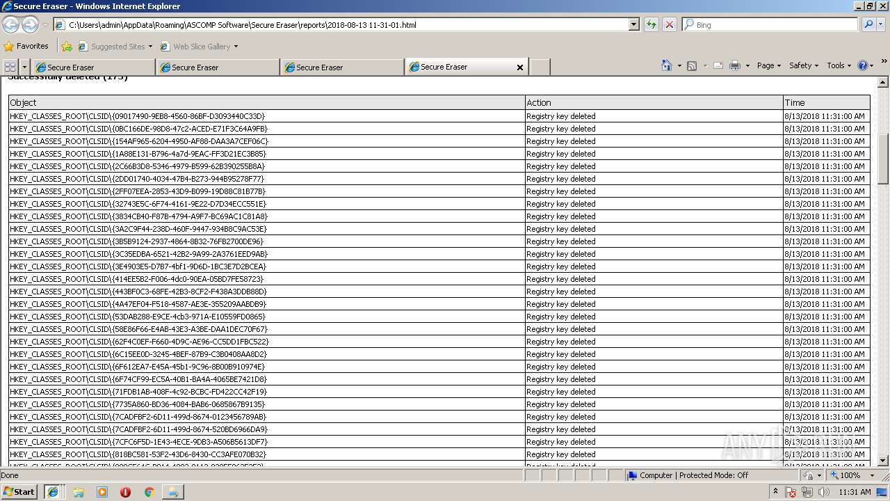
Task: Click the Help question mark icon
Action: click(x=862, y=65)
